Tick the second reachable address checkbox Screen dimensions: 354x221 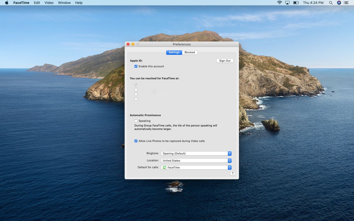[136, 89]
